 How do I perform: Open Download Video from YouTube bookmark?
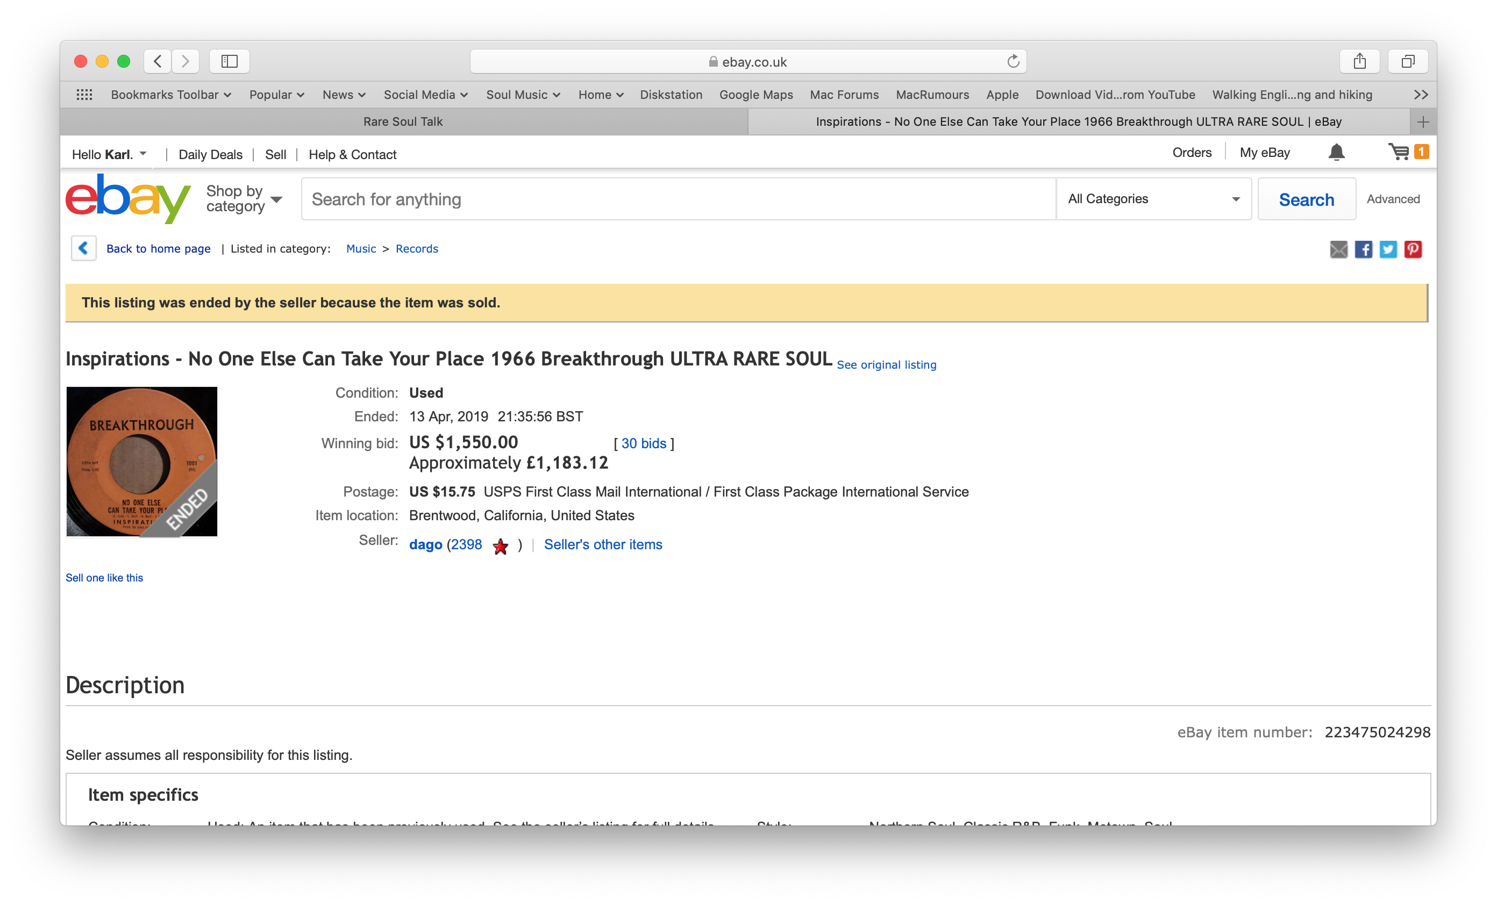click(x=1115, y=95)
